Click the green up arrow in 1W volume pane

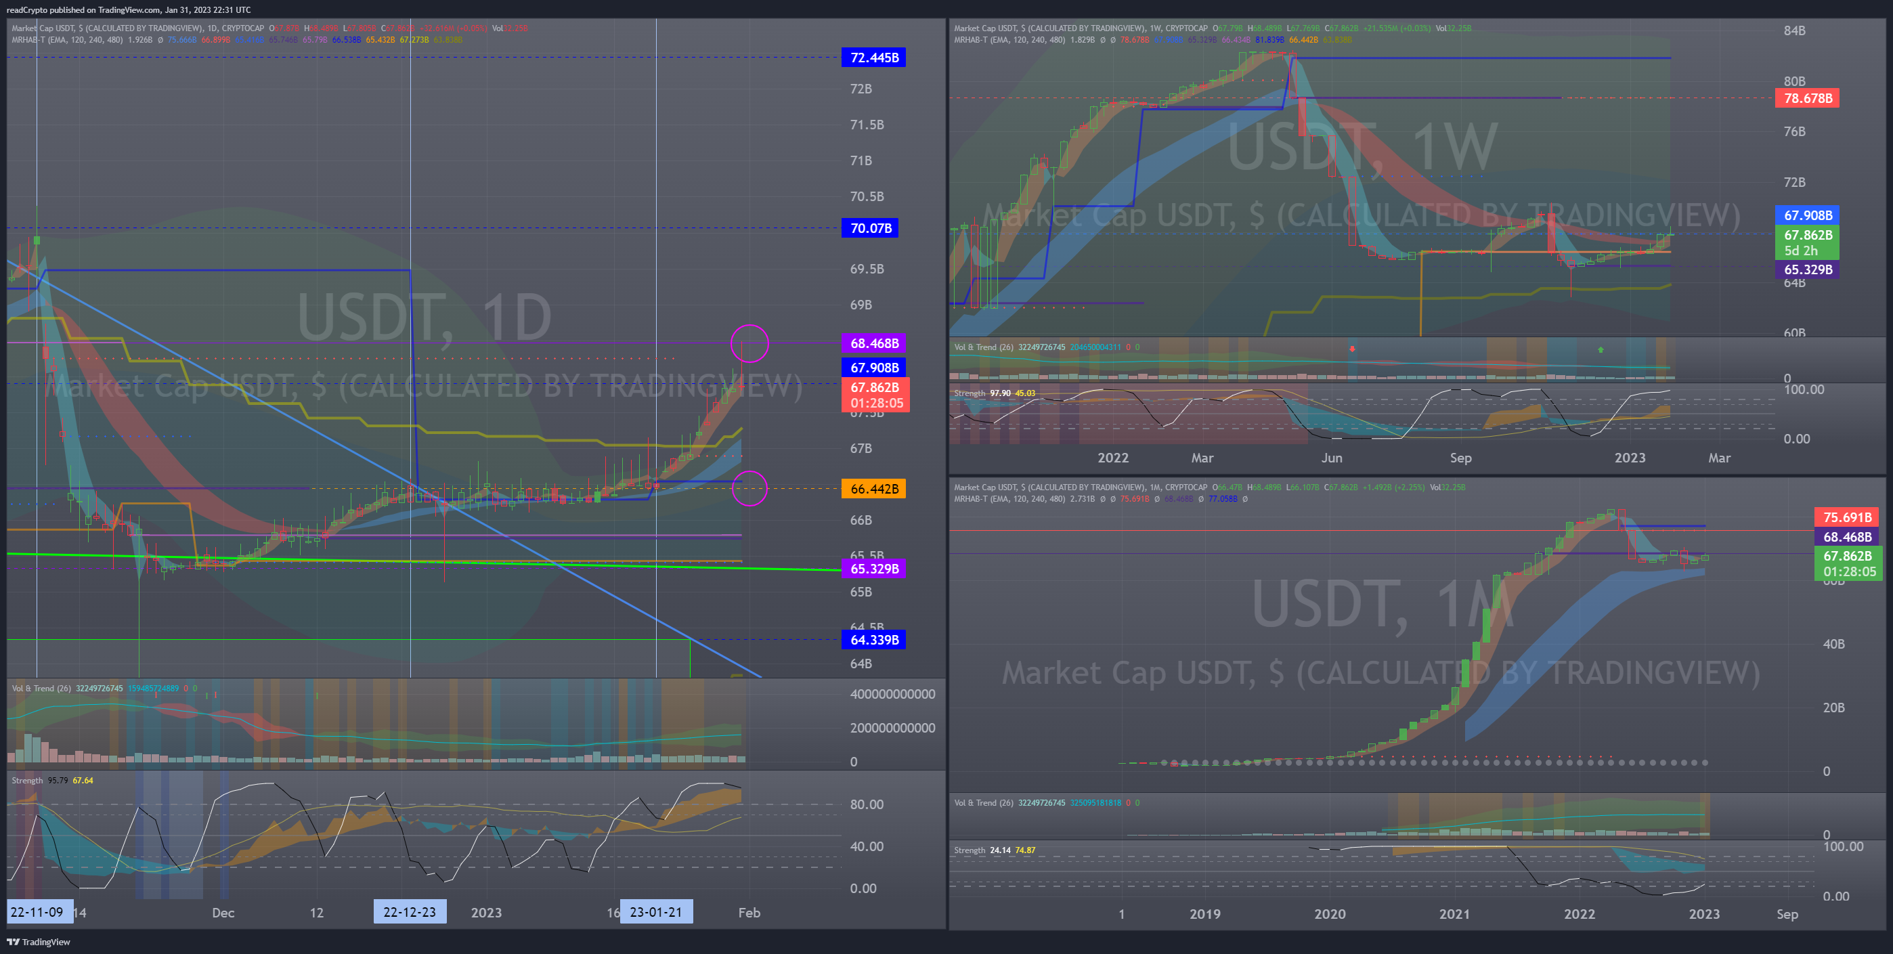tap(1601, 350)
